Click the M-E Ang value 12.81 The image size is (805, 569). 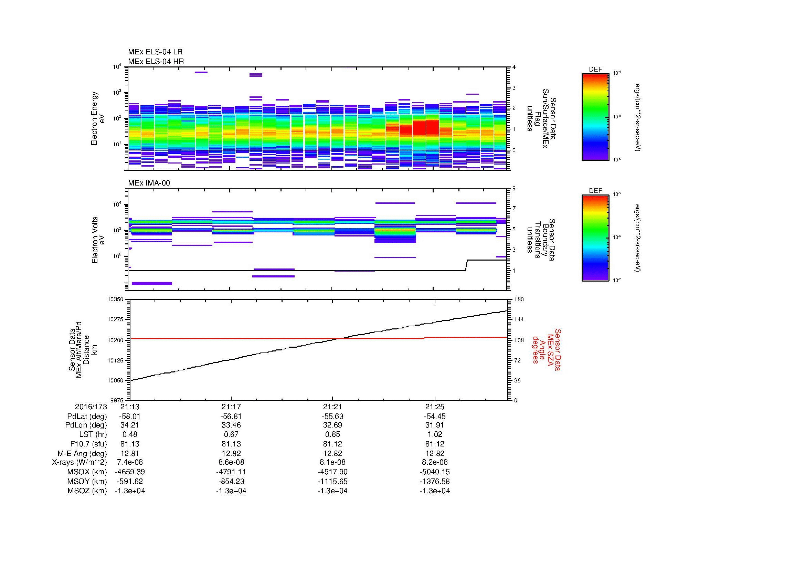[130, 453]
